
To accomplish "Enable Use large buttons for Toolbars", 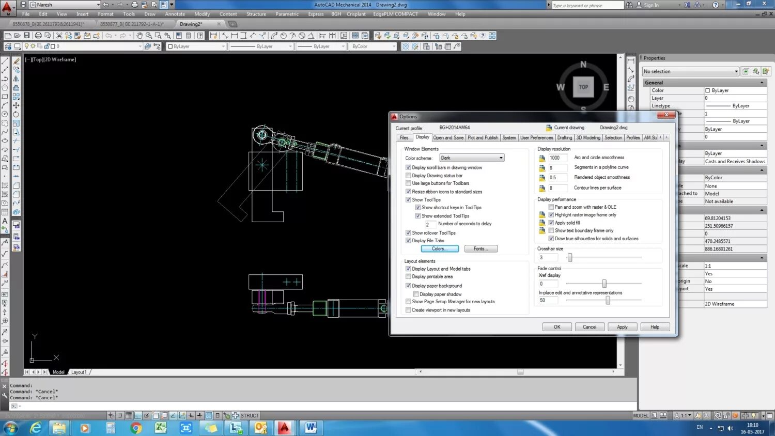I will [408, 183].
